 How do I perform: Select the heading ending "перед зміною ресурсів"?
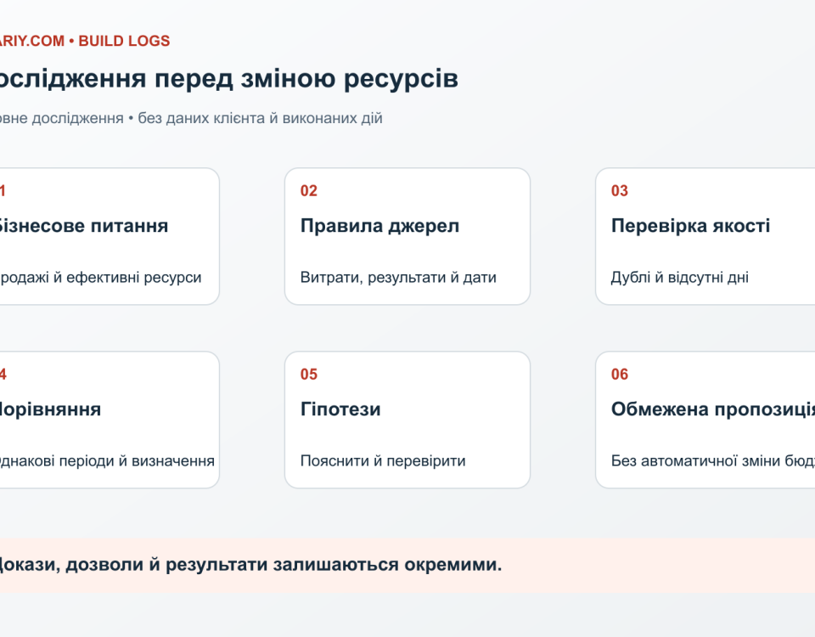click(228, 79)
